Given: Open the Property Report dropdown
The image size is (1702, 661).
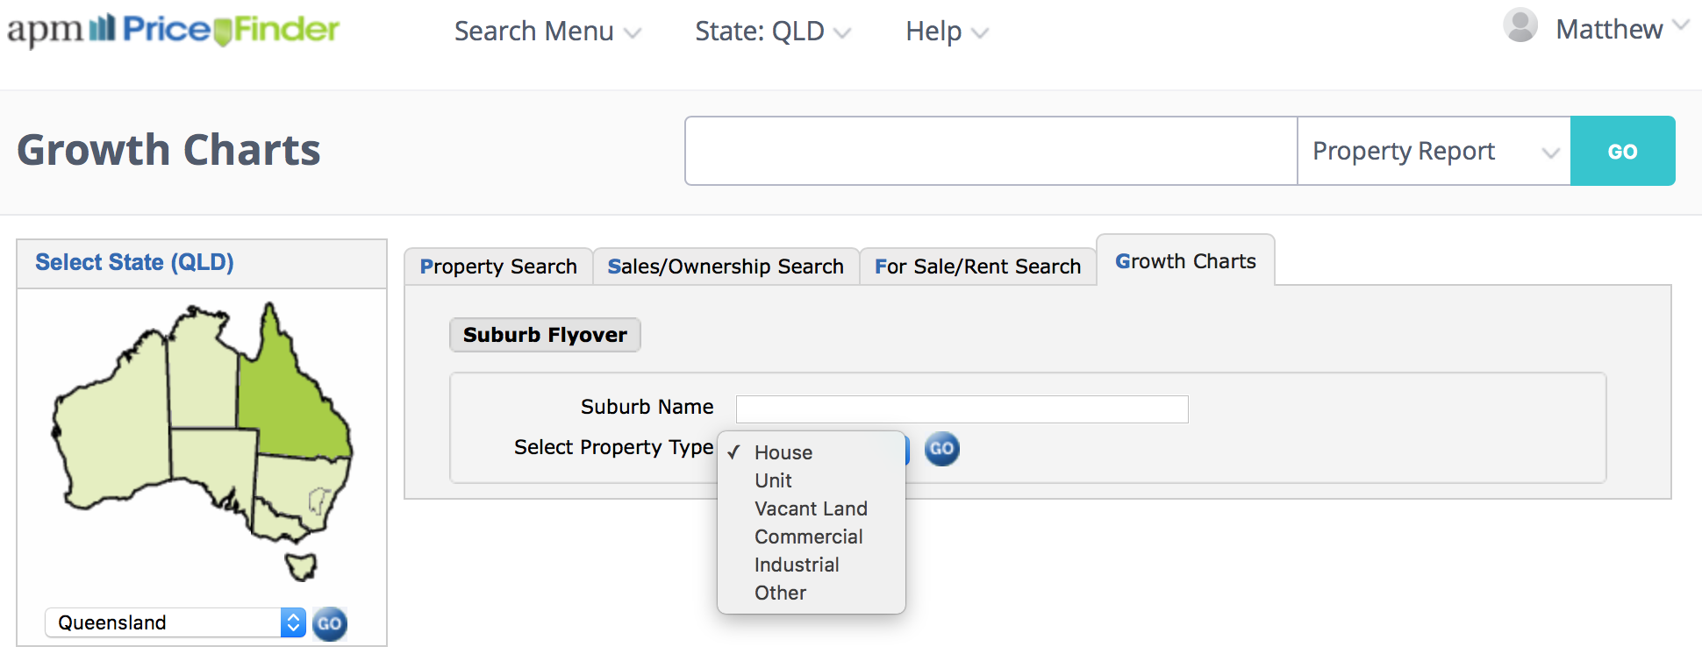Looking at the screenshot, I should point(1434,151).
